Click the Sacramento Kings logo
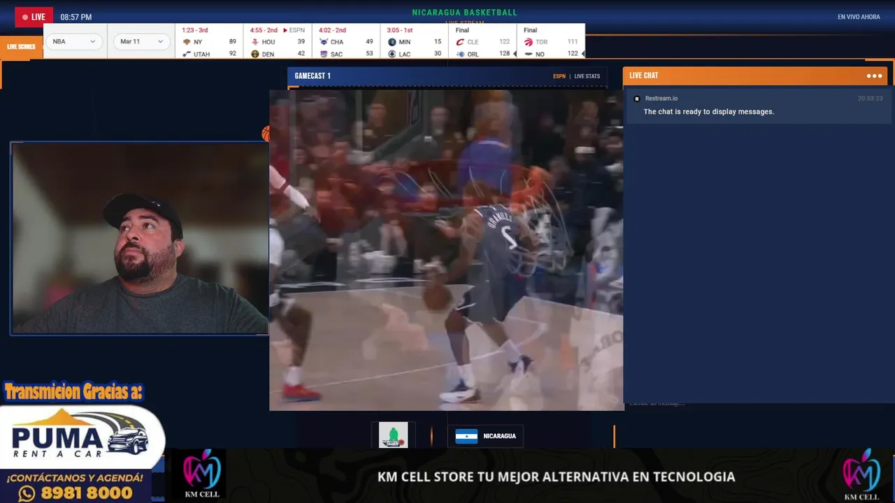Viewport: 895px width, 503px height. (x=323, y=54)
